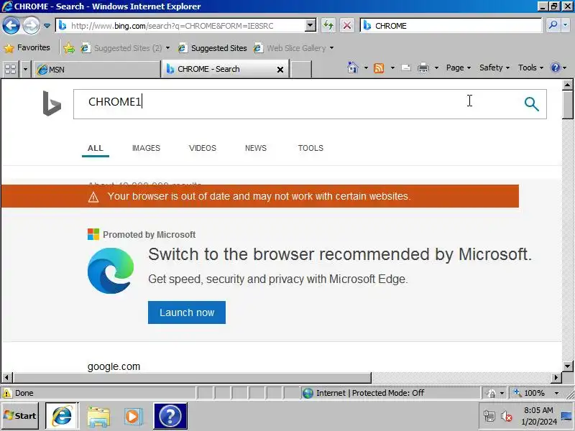Click the Bing search text box

[295, 104]
